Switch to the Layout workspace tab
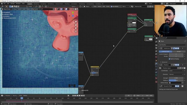 30,4
